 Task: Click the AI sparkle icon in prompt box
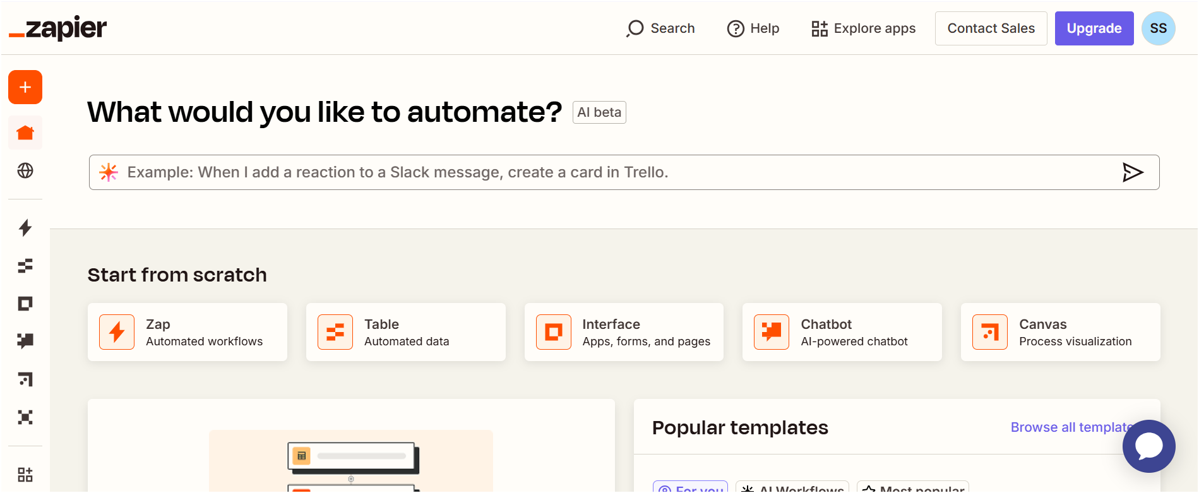click(109, 172)
